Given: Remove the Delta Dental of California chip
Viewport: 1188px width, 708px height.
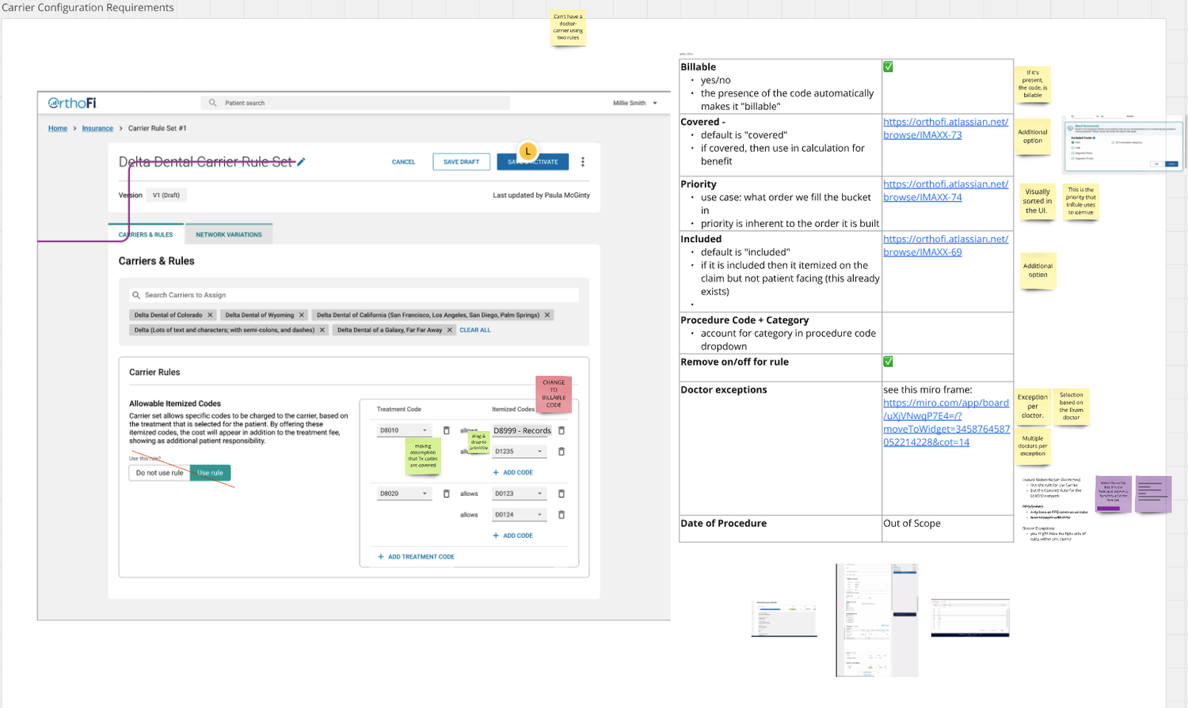Looking at the screenshot, I should pyautogui.click(x=547, y=315).
